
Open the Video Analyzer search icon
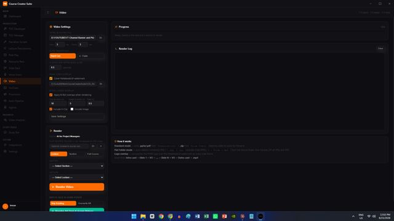pos(6,120)
